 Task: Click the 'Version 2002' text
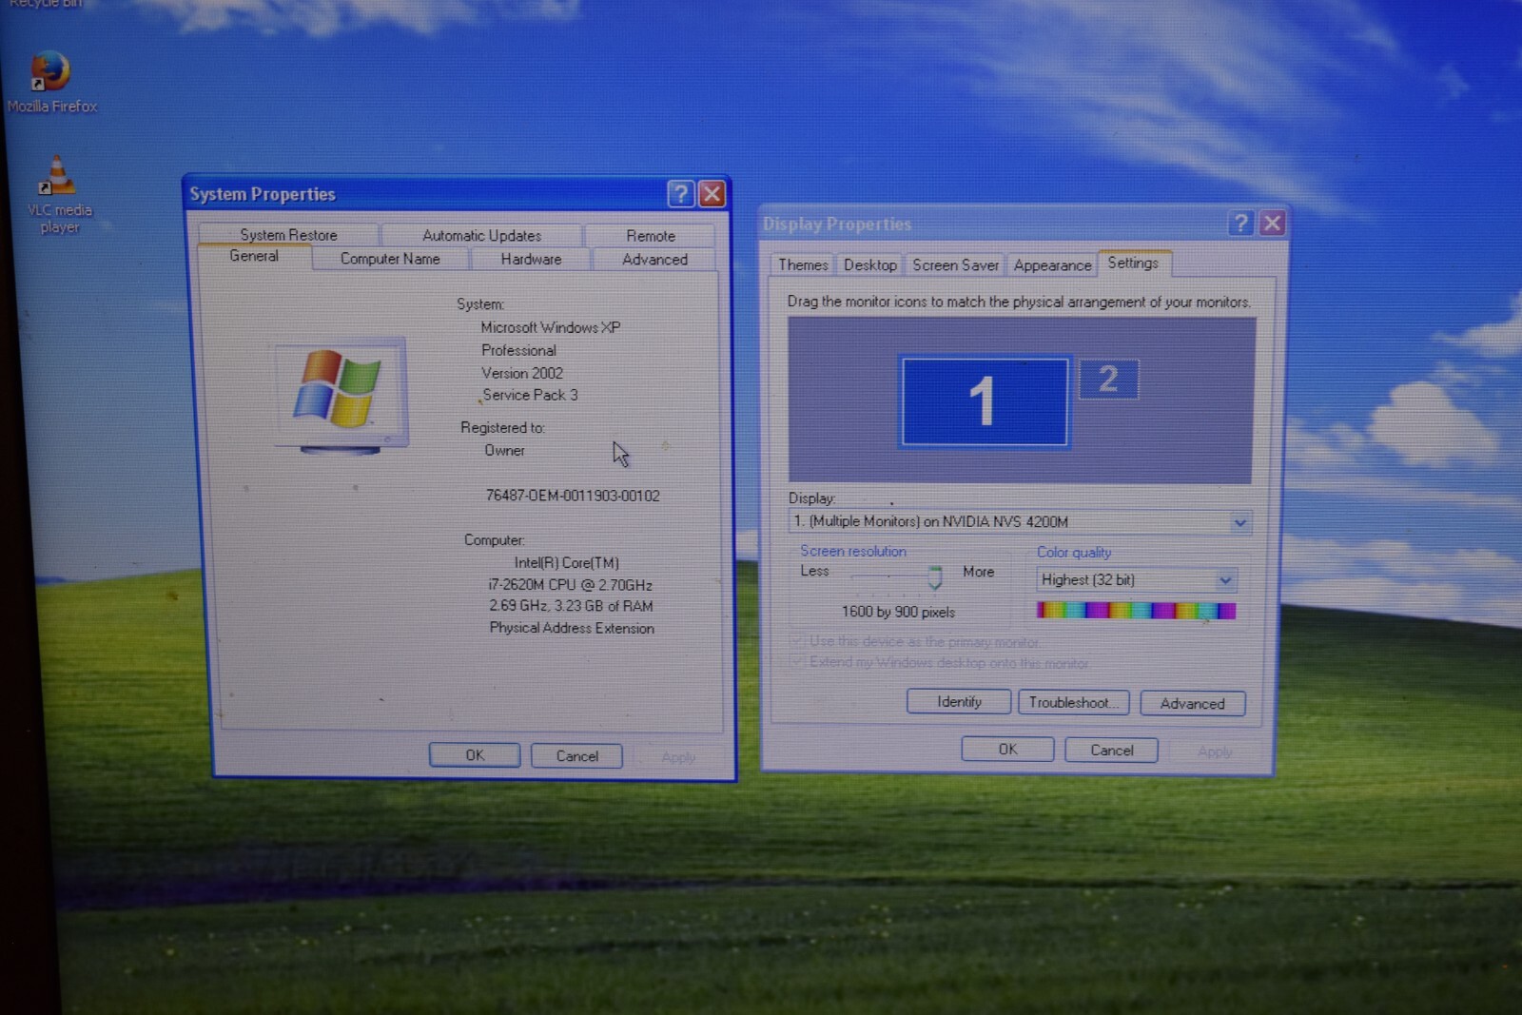pyautogui.click(x=522, y=373)
